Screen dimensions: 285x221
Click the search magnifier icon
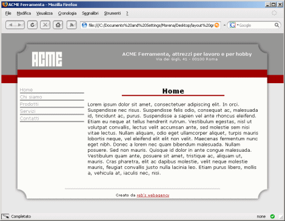[x=277, y=25]
